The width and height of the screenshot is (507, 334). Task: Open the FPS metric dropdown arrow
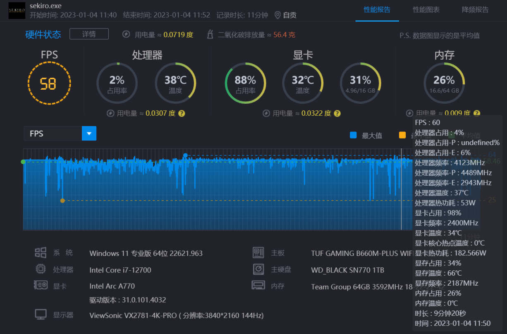coord(89,134)
